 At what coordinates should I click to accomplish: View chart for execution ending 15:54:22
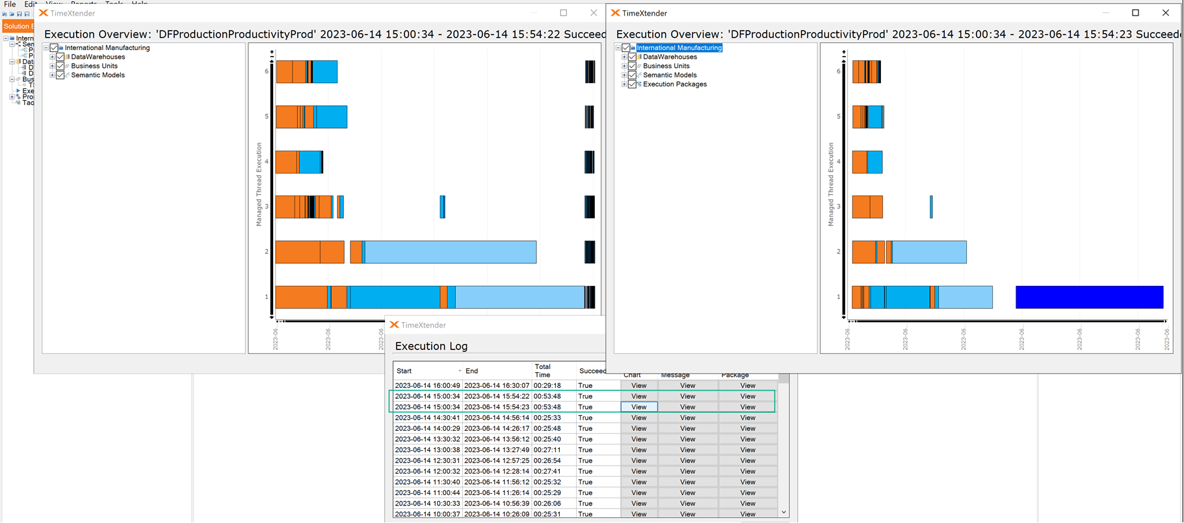tap(639, 396)
